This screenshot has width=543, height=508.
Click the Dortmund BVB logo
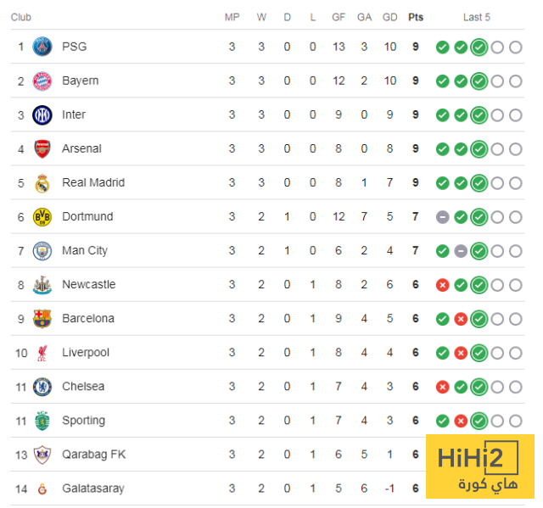(x=42, y=216)
